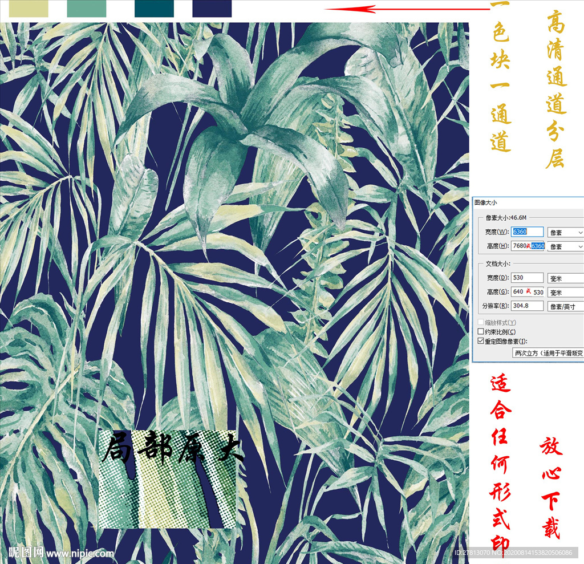
Task: Open the 毫米 unit dropdown beside 宽度(D)
Action: click(565, 279)
